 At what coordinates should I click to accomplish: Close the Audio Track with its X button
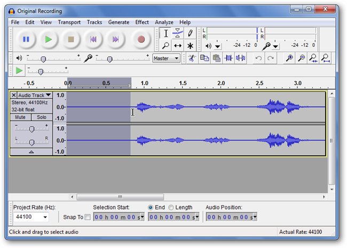14,95
